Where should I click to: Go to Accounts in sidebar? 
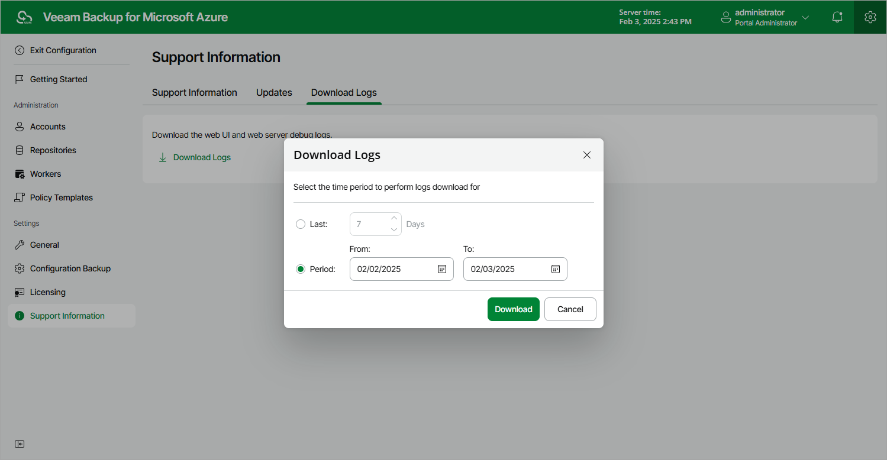tap(48, 127)
